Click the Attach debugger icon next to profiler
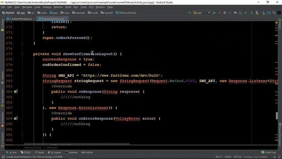The height and width of the screenshot is (159, 282). (240, 13)
